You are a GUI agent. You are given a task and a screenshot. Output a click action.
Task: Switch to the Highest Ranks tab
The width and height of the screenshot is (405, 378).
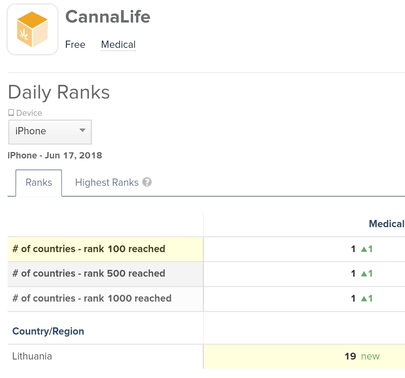(107, 182)
